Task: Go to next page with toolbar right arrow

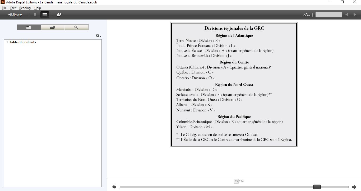Action: click(x=355, y=15)
